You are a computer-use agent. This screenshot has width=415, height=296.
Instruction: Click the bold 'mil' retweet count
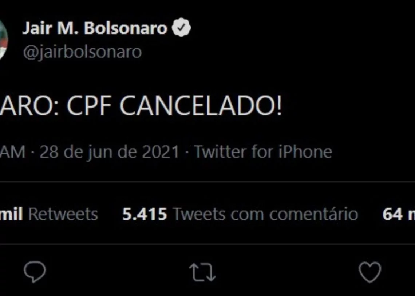[x=11, y=214]
